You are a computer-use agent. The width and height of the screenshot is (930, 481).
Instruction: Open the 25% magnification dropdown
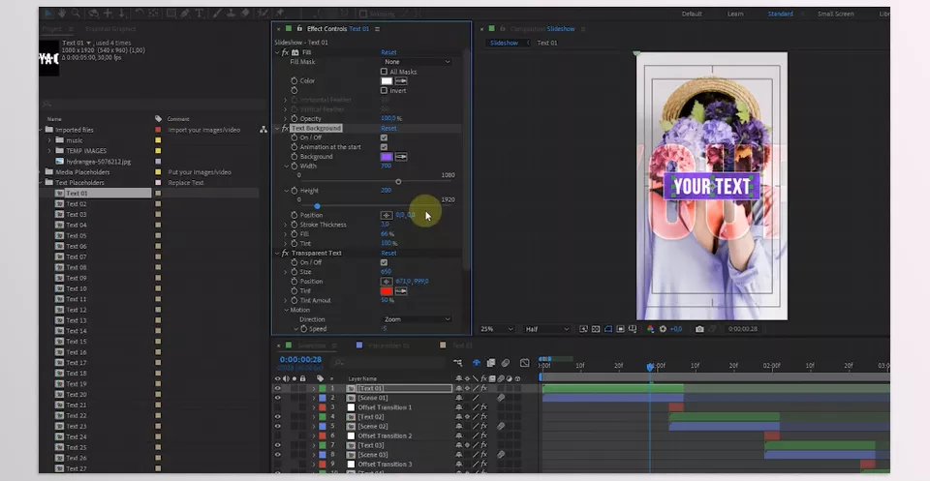pyautogui.click(x=497, y=329)
